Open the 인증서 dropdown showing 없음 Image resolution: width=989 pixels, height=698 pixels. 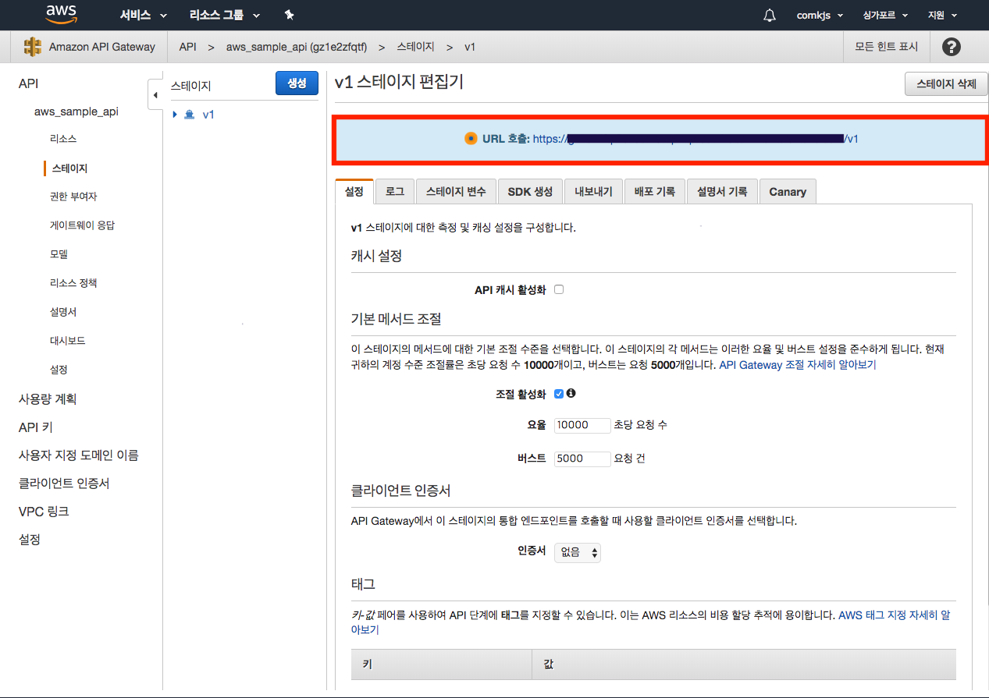click(x=577, y=552)
